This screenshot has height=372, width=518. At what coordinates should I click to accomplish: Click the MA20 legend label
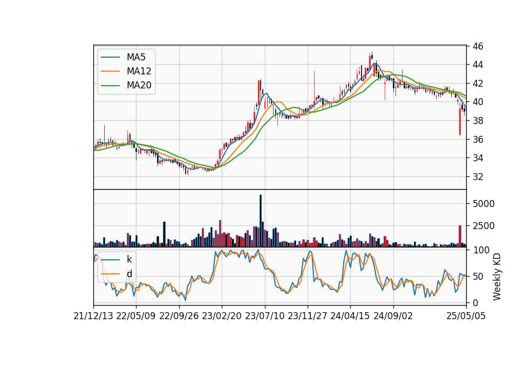click(x=139, y=85)
